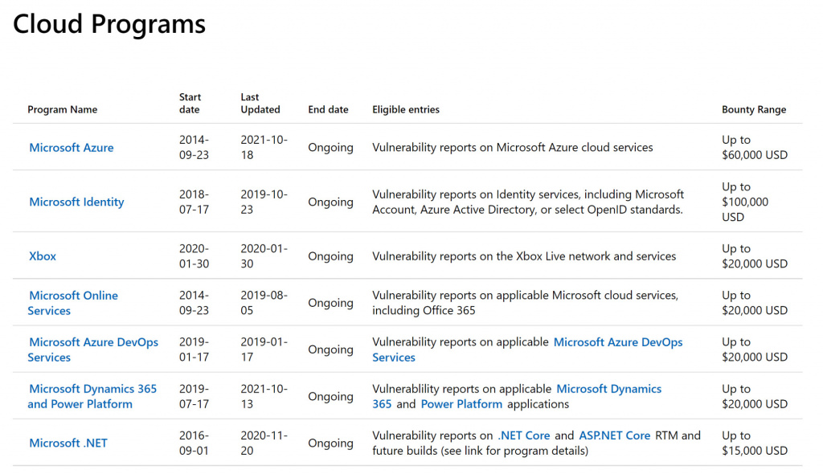The image size is (823, 474).
Task: Click Ongoing in the Microsoft Azure row
Action: pos(330,148)
